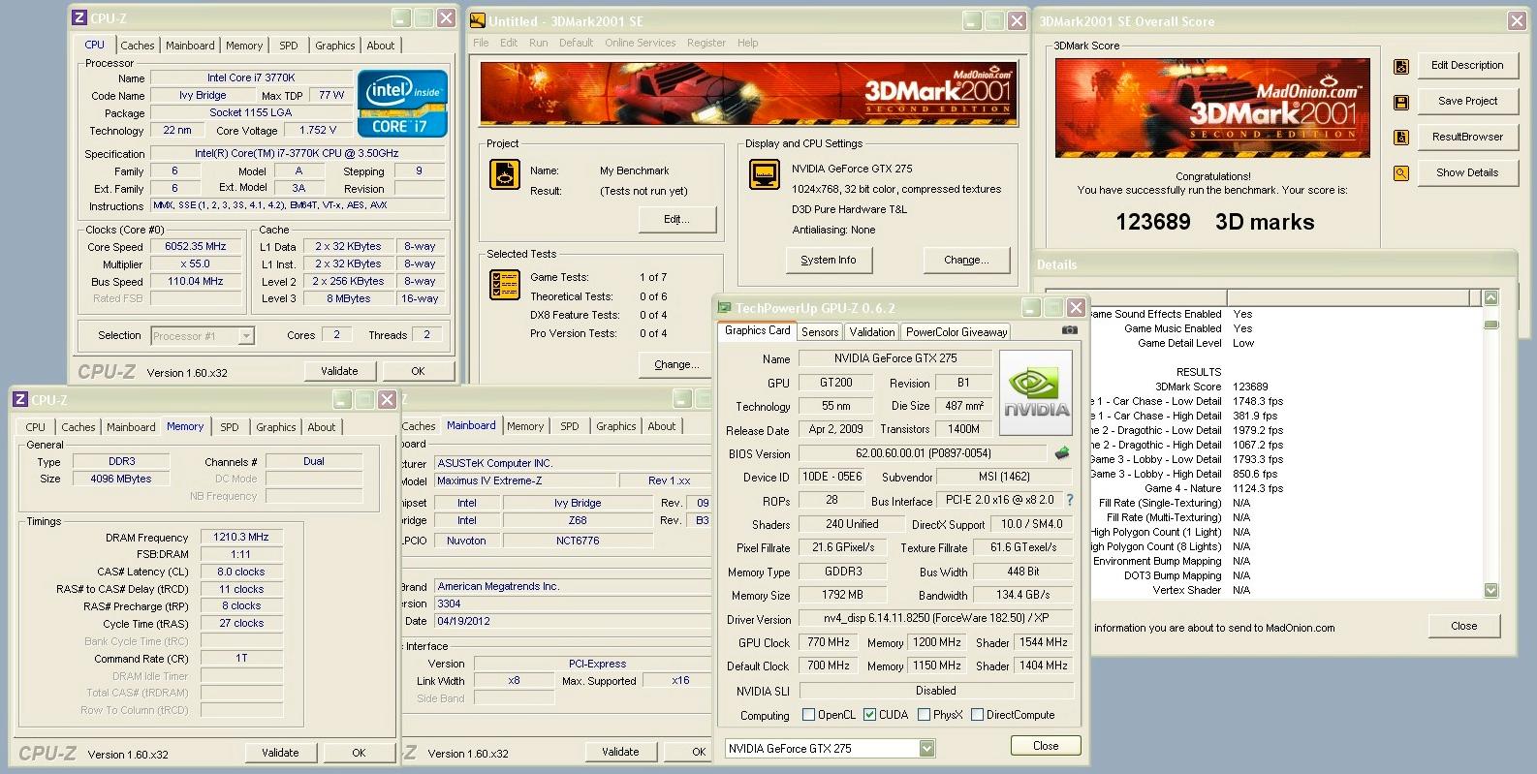The image size is (1537, 774).
Task: Click the CPU-Z title bar icon of top window
Action: point(79,18)
